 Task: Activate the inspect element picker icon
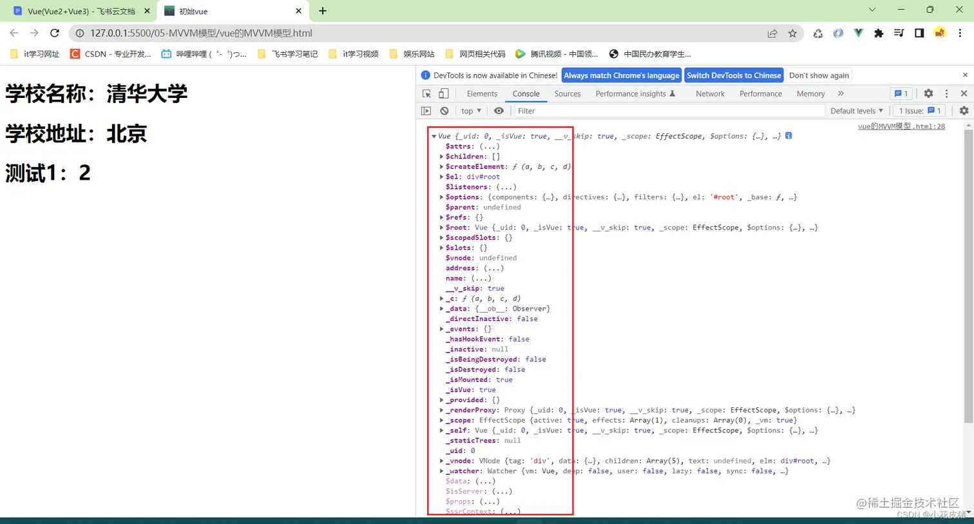pos(426,93)
